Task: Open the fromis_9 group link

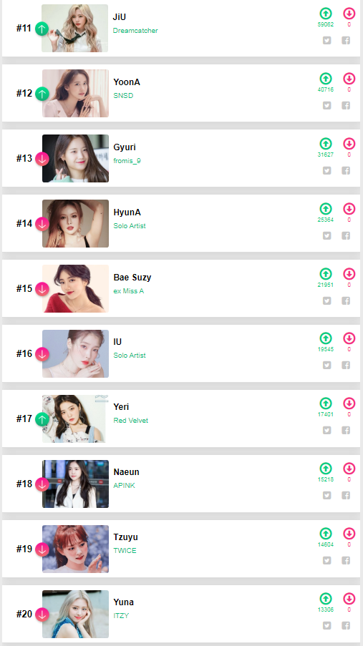Action: click(x=127, y=161)
